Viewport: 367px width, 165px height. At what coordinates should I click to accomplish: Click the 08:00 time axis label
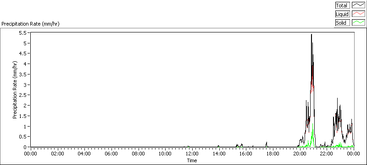tap(139, 154)
